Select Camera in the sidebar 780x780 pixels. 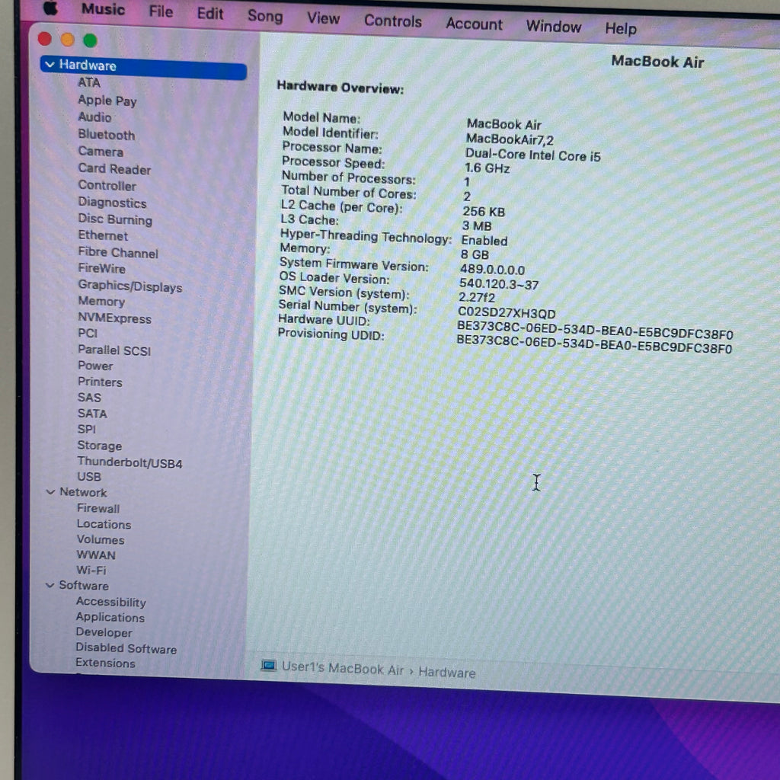click(101, 152)
